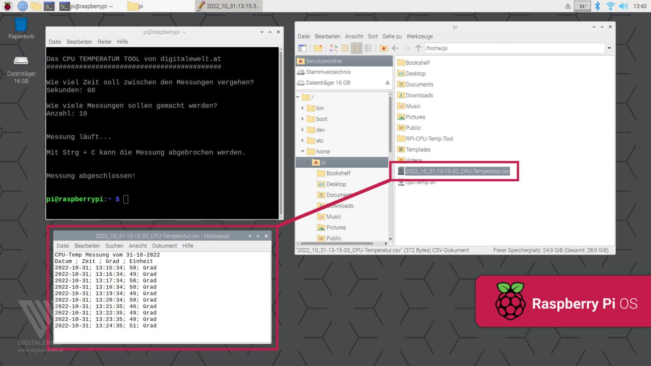Open the path bar history dropdown

[x=609, y=48]
